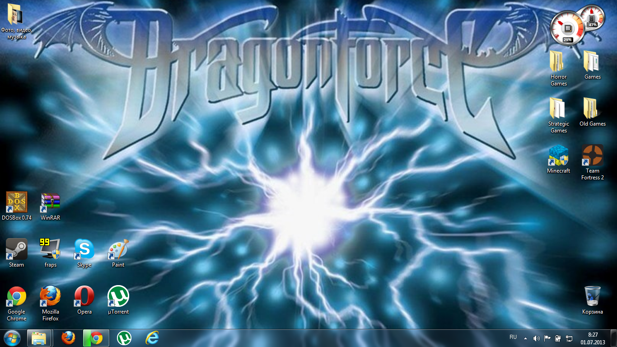Open µTorrent from the taskbar

124,338
